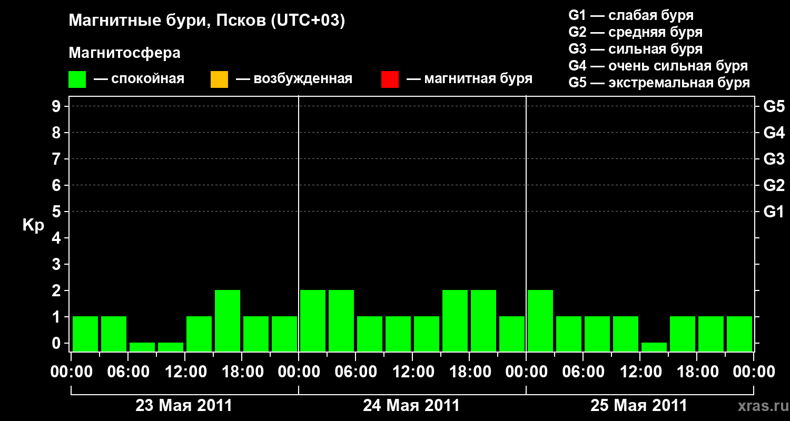Click the "G4 — очень сильная буря" legend line

(x=658, y=66)
